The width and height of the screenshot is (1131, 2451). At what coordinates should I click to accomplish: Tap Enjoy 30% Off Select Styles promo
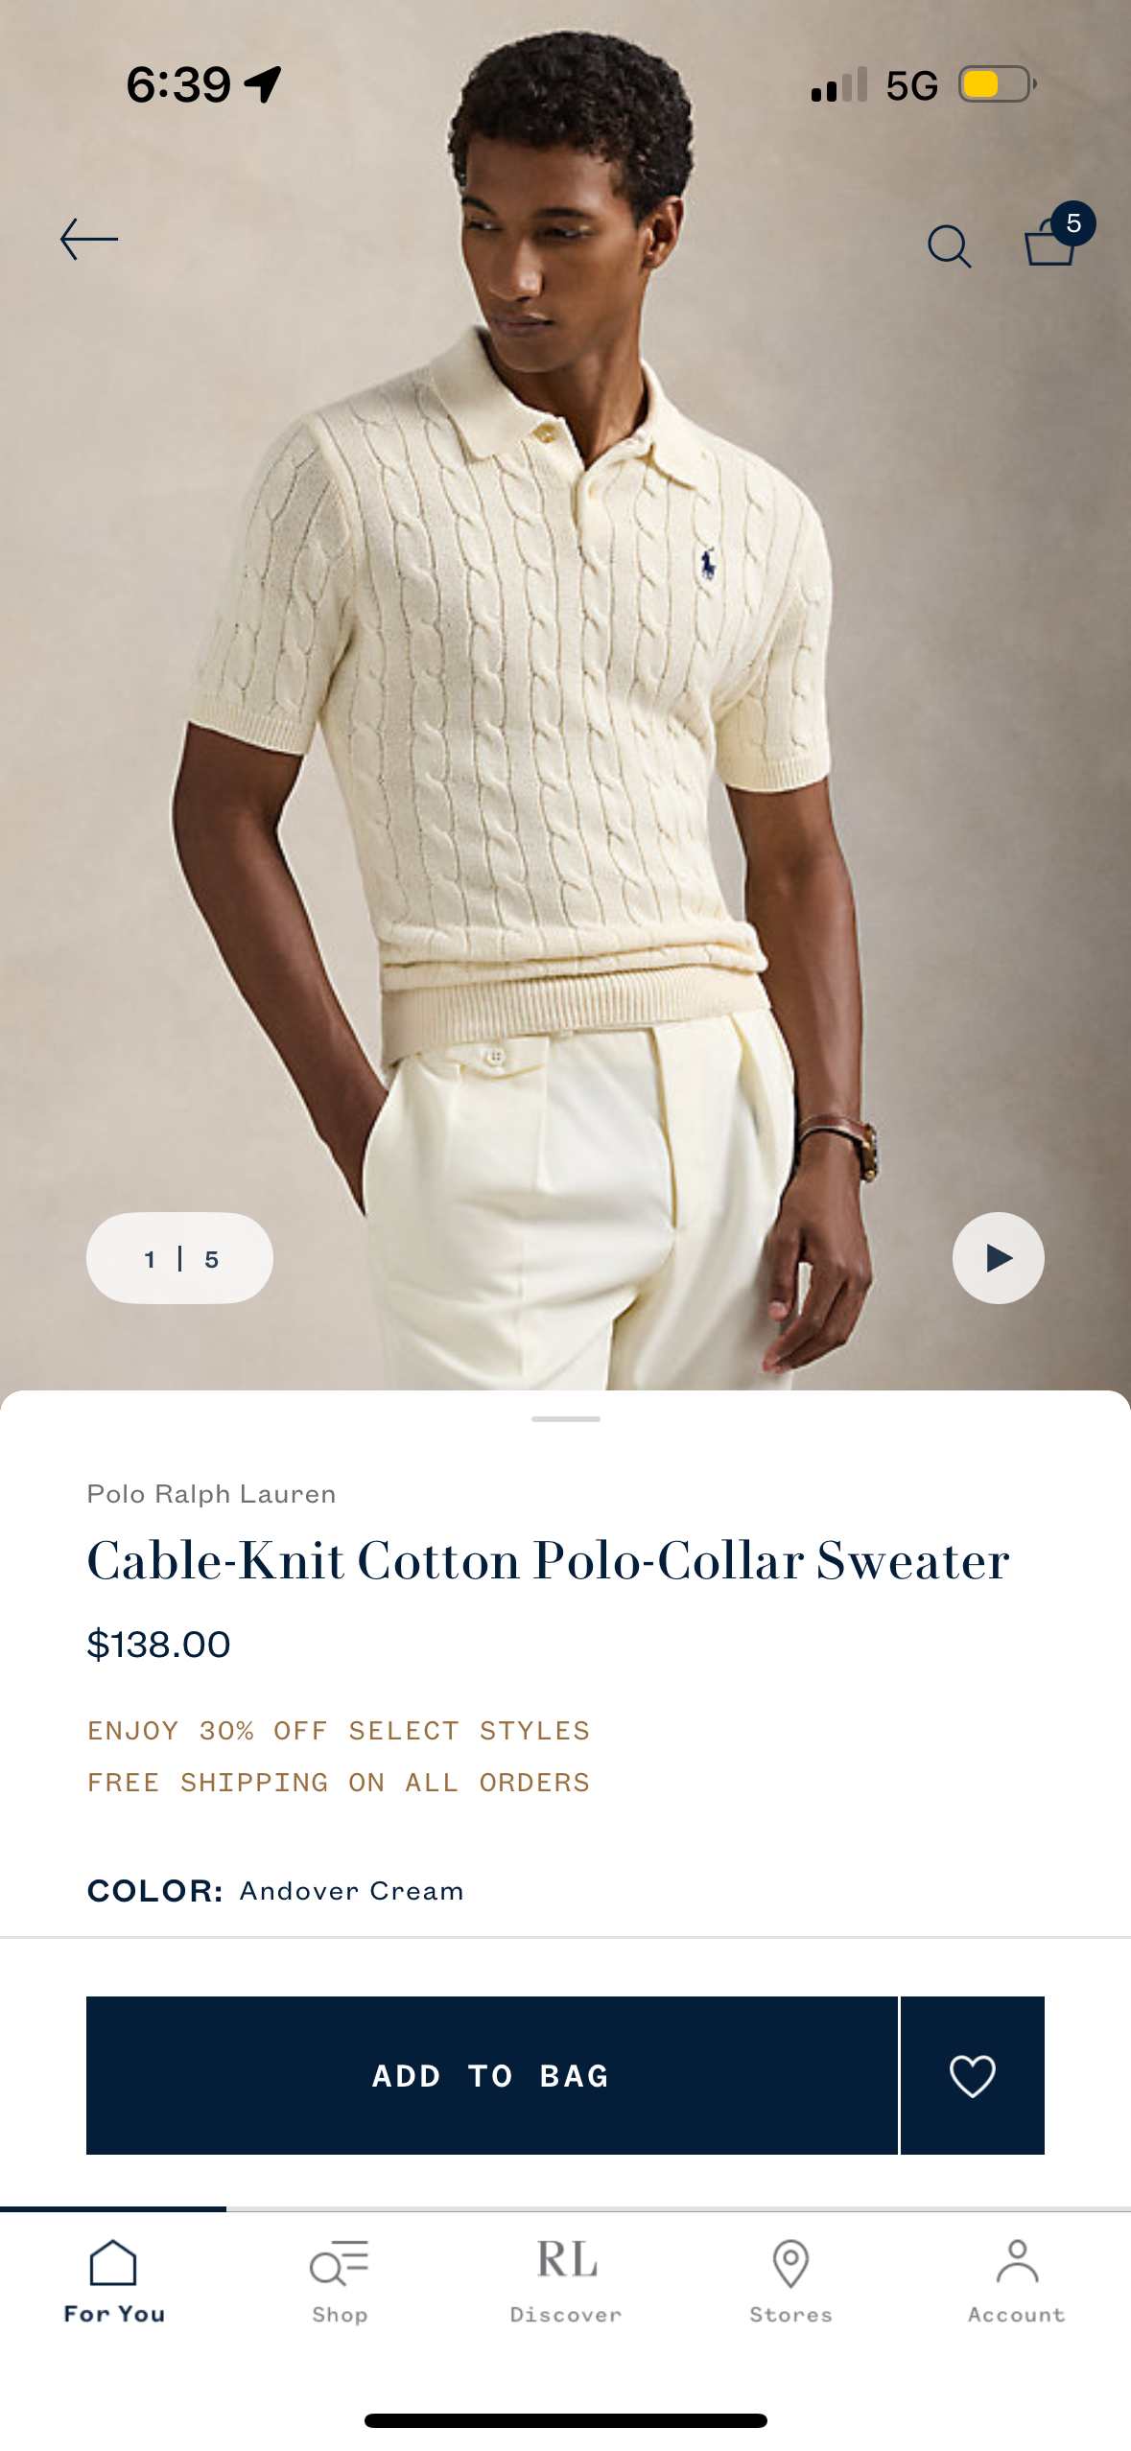click(x=339, y=1731)
